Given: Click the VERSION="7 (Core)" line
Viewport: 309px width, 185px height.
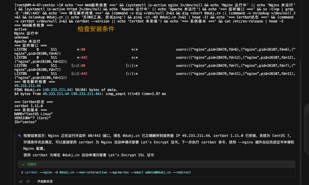Looking at the screenshot, I should click(33, 118).
